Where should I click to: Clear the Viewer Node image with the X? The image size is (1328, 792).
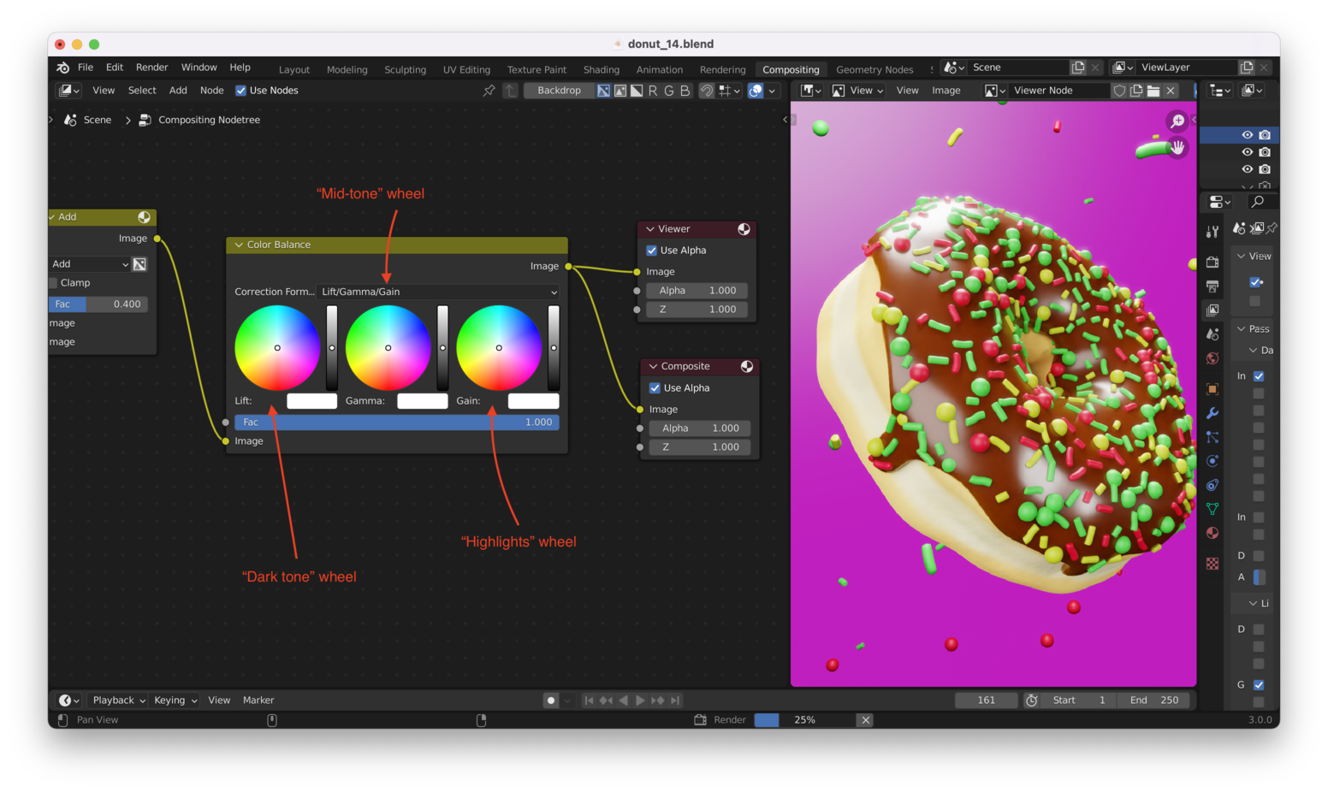[1171, 90]
